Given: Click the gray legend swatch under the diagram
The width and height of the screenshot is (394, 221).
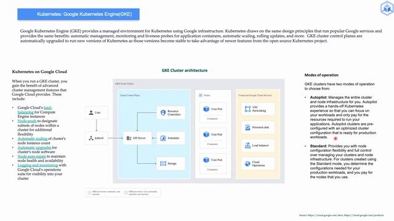Looking at the screenshot, I should 126,193.
